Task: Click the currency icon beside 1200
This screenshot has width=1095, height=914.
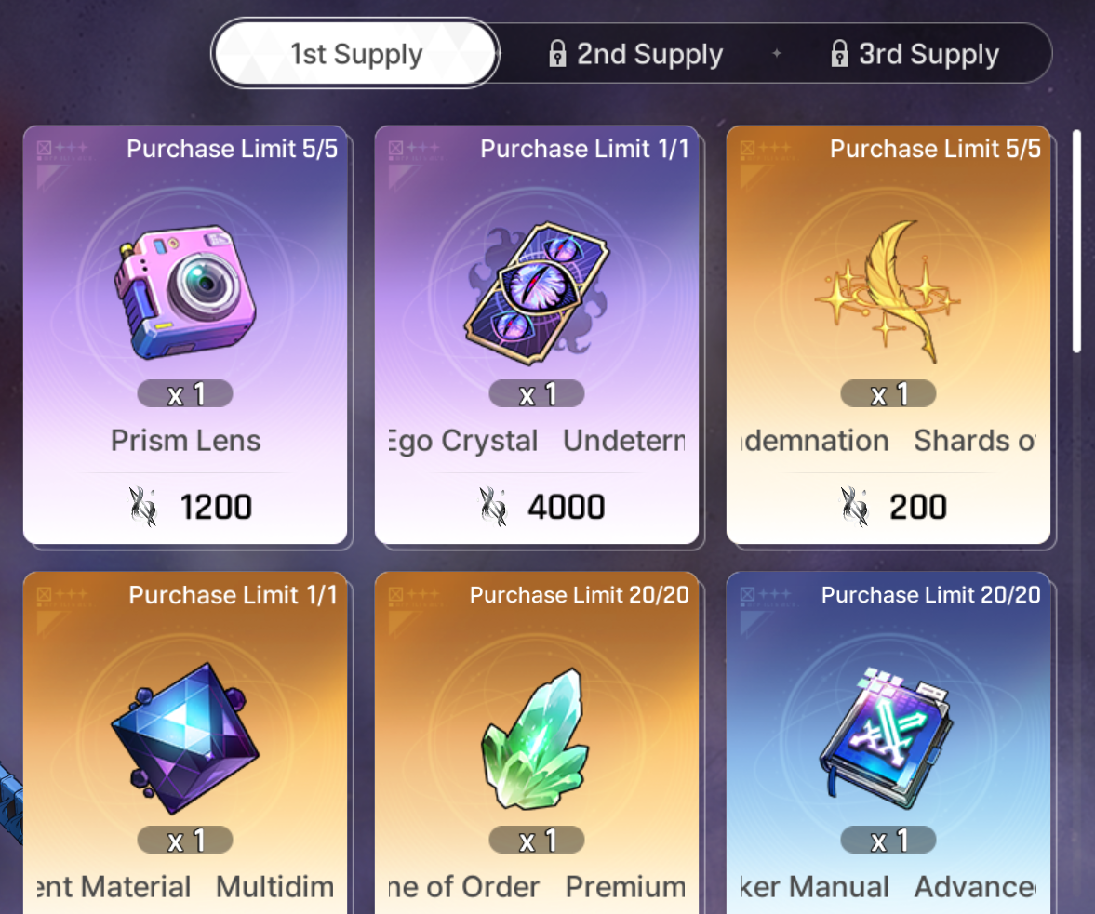Action: [142, 507]
